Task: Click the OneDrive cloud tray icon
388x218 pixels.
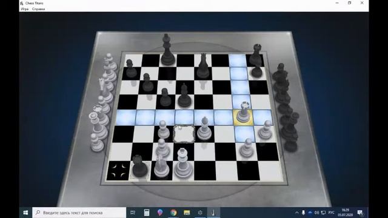Action: [x=310, y=213]
